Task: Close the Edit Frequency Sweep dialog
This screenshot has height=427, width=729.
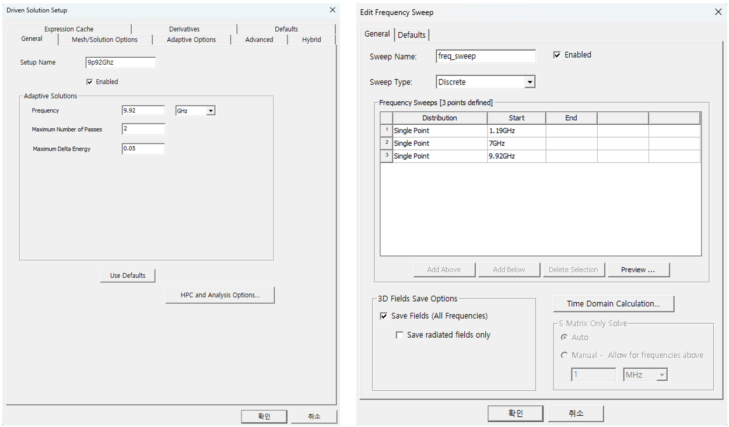Action: click(x=718, y=12)
